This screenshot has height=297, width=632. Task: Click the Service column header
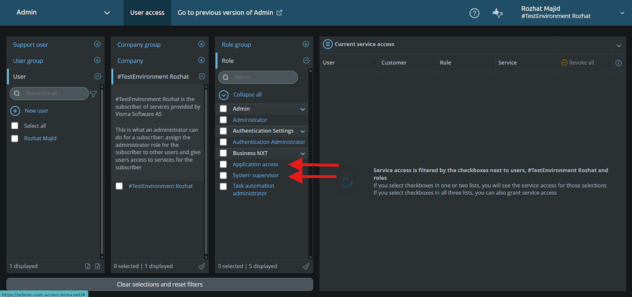pyautogui.click(x=508, y=63)
